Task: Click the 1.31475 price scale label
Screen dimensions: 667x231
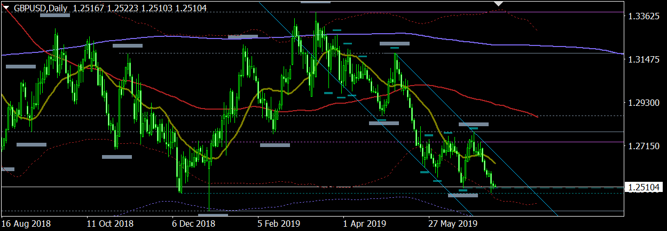Action: pyautogui.click(x=644, y=59)
